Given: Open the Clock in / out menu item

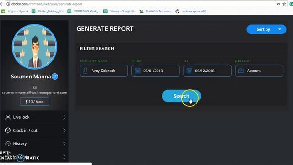Looking at the screenshot, I should pyautogui.click(x=35, y=130).
